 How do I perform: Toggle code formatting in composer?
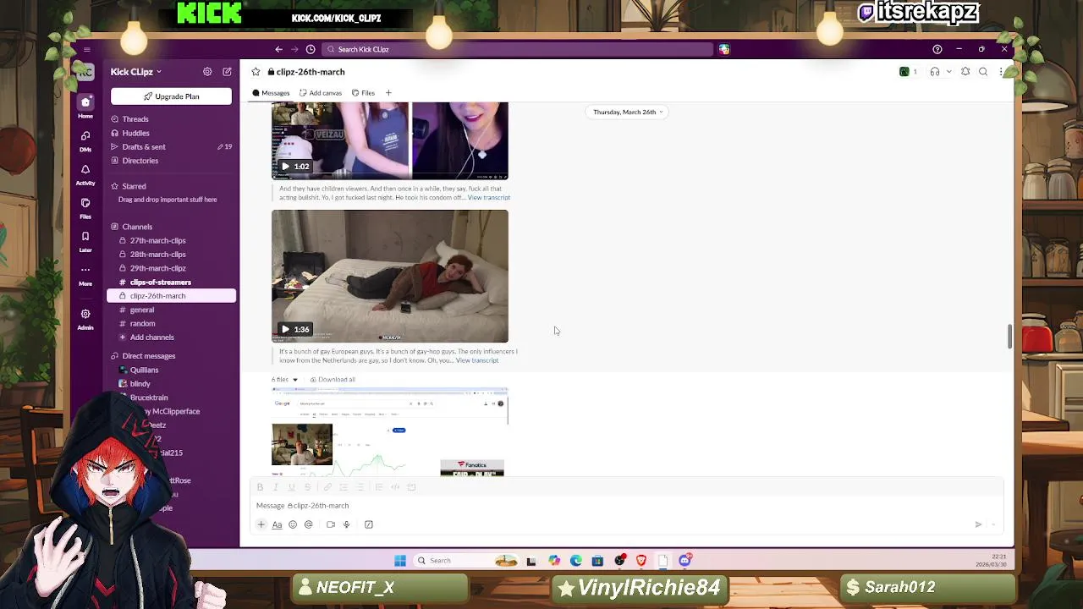click(x=395, y=487)
